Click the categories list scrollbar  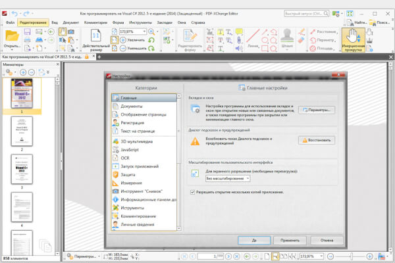click(179, 162)
